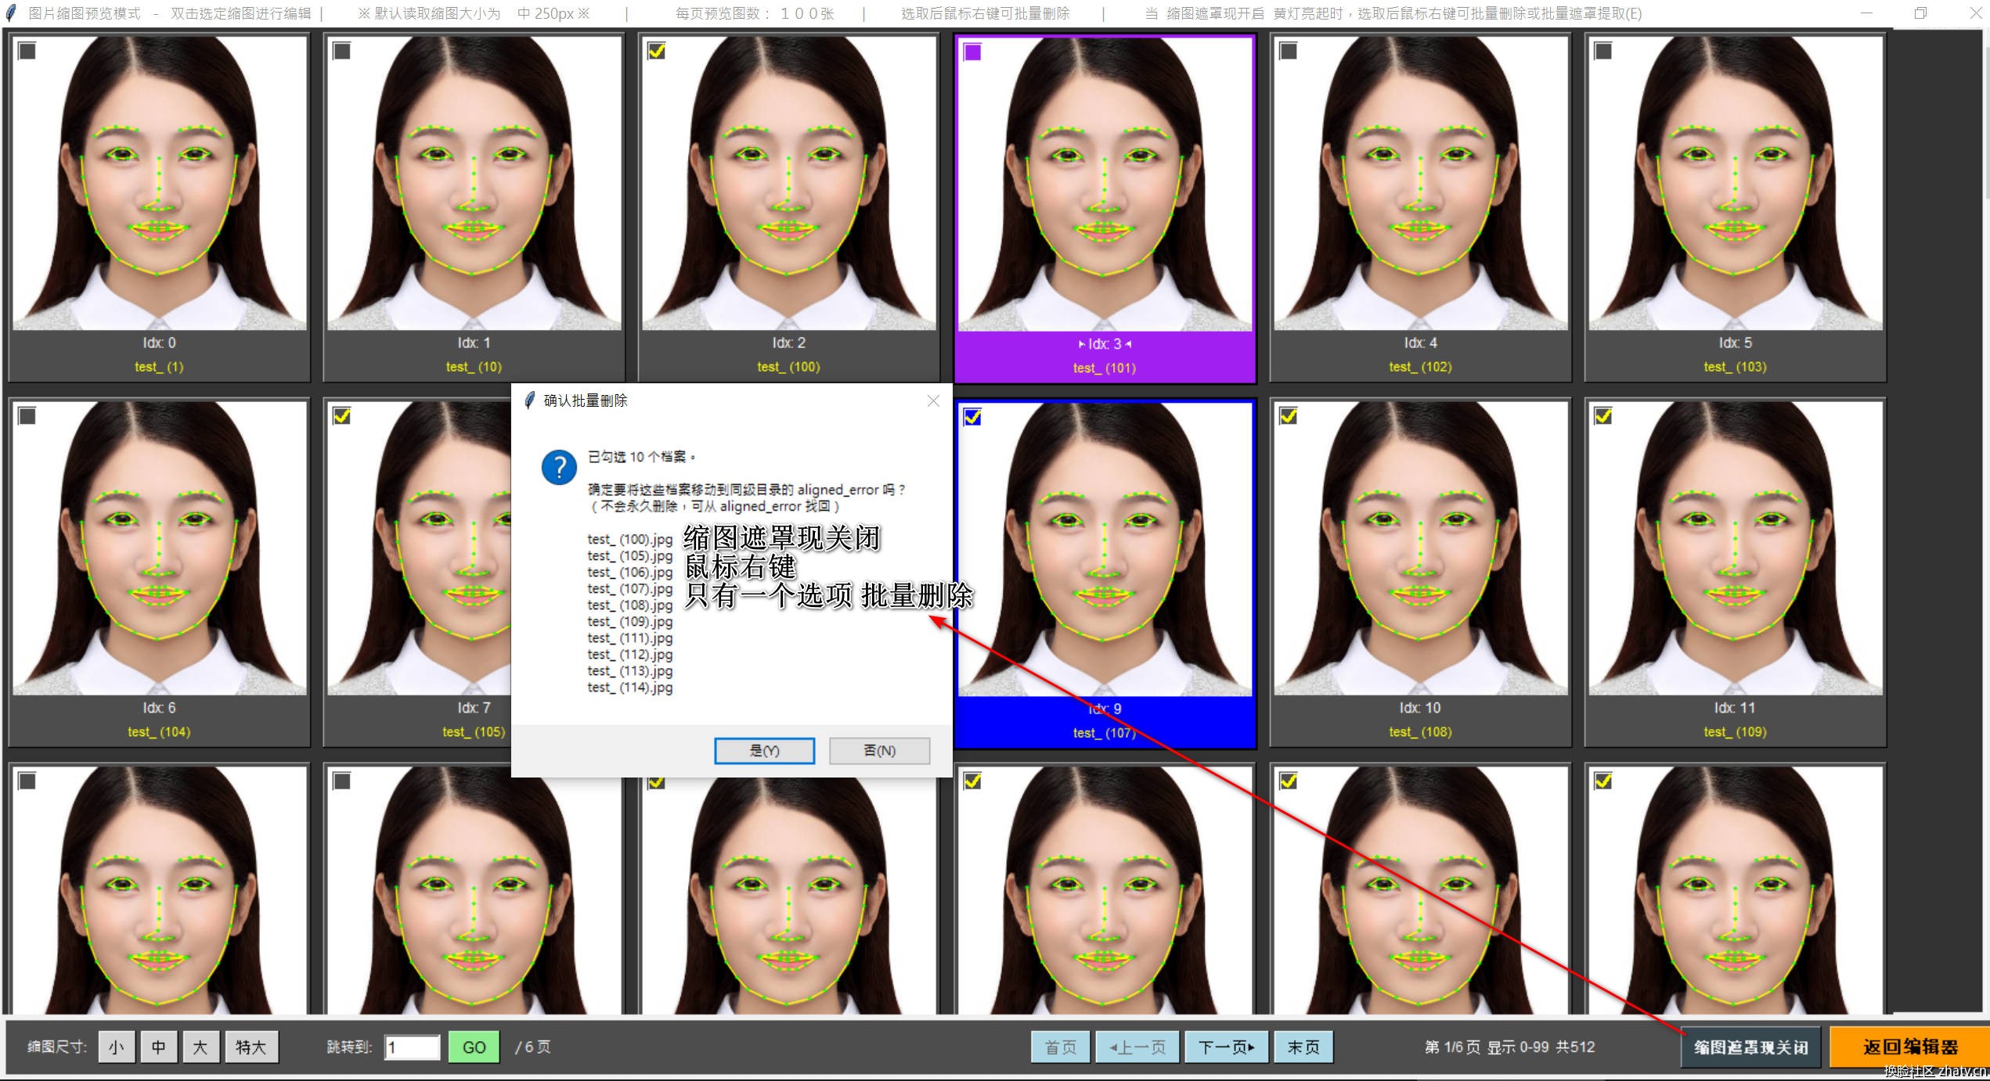Viewport: 1990px width, 1081px height.
Task: Click the app feather icon in title bar
Action: (x=11, y=13)
